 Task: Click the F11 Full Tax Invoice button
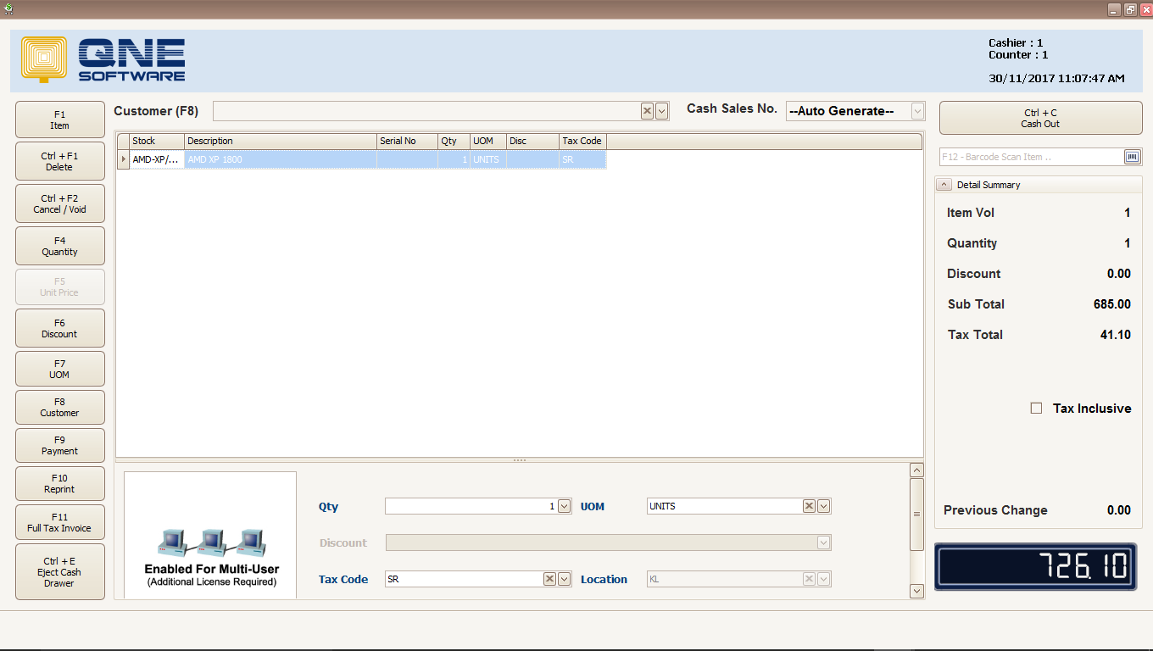[59, 522]
